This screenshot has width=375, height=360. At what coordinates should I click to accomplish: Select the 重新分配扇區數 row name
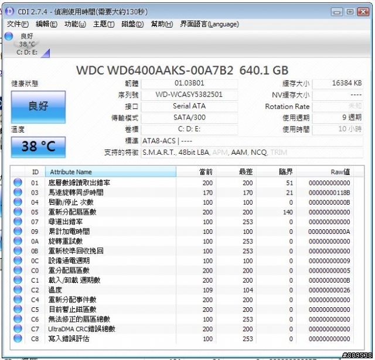(73, 212)
